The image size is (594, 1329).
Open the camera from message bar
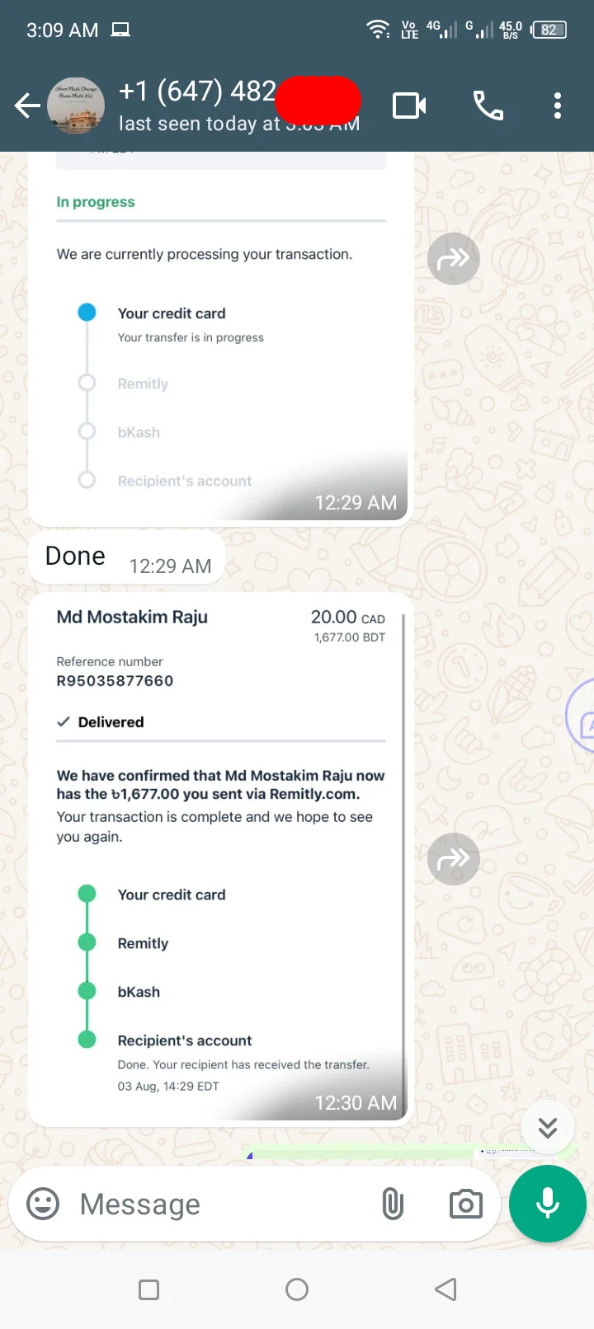pos(465,1204)
